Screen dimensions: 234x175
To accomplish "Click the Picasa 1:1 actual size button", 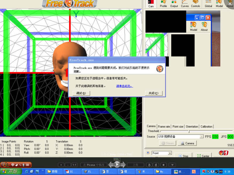I will coord(74,165).
